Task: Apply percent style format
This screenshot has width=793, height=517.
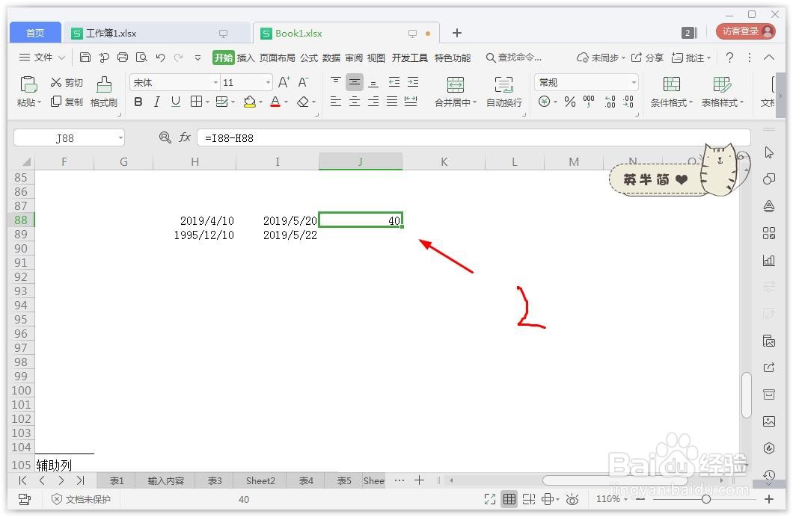Action: pos(570,102)
